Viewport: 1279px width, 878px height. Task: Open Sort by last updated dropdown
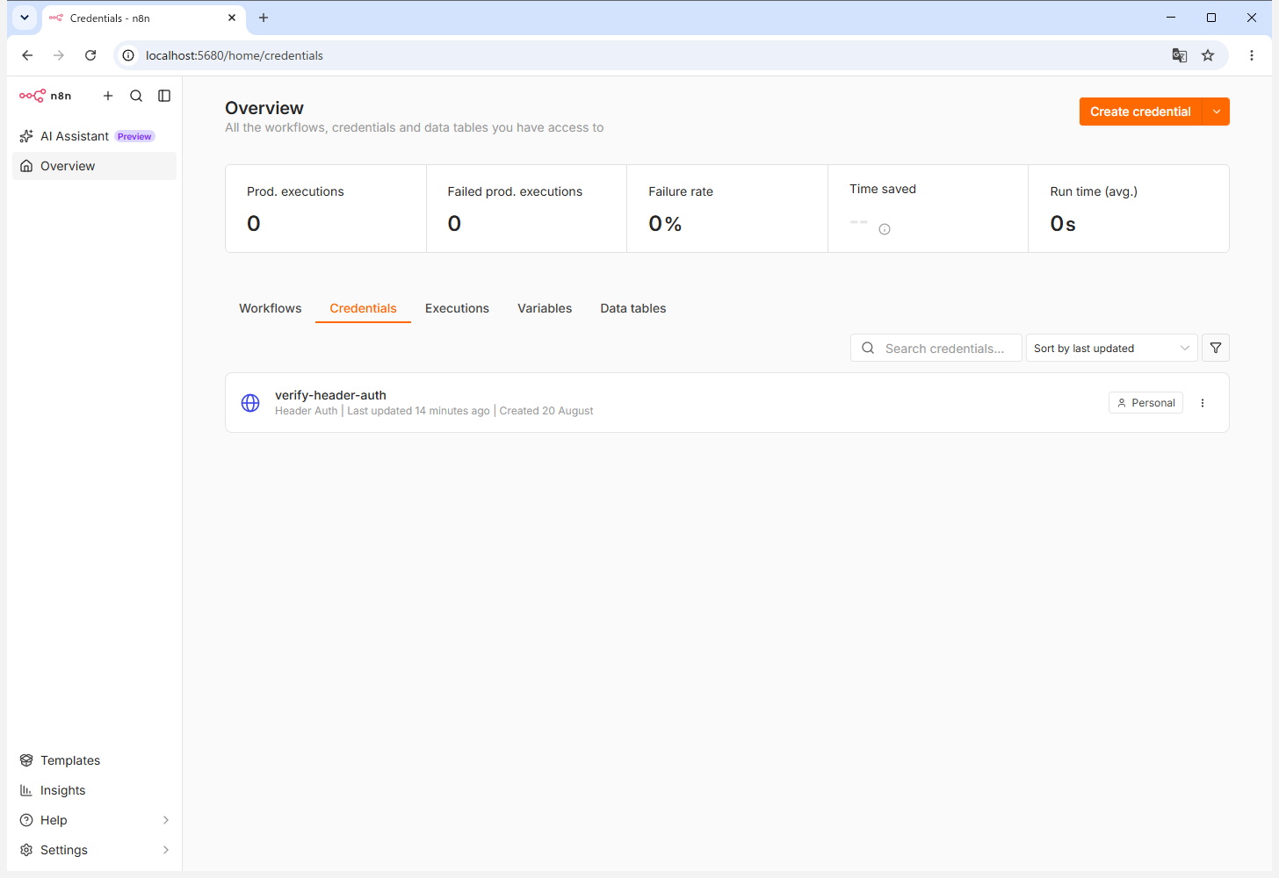click(x=1112, y=348)
